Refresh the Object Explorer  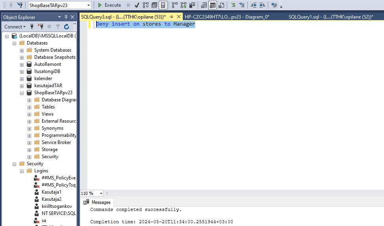67,27
